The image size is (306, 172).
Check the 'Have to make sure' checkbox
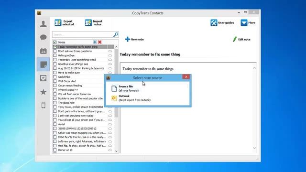point(55,73)
